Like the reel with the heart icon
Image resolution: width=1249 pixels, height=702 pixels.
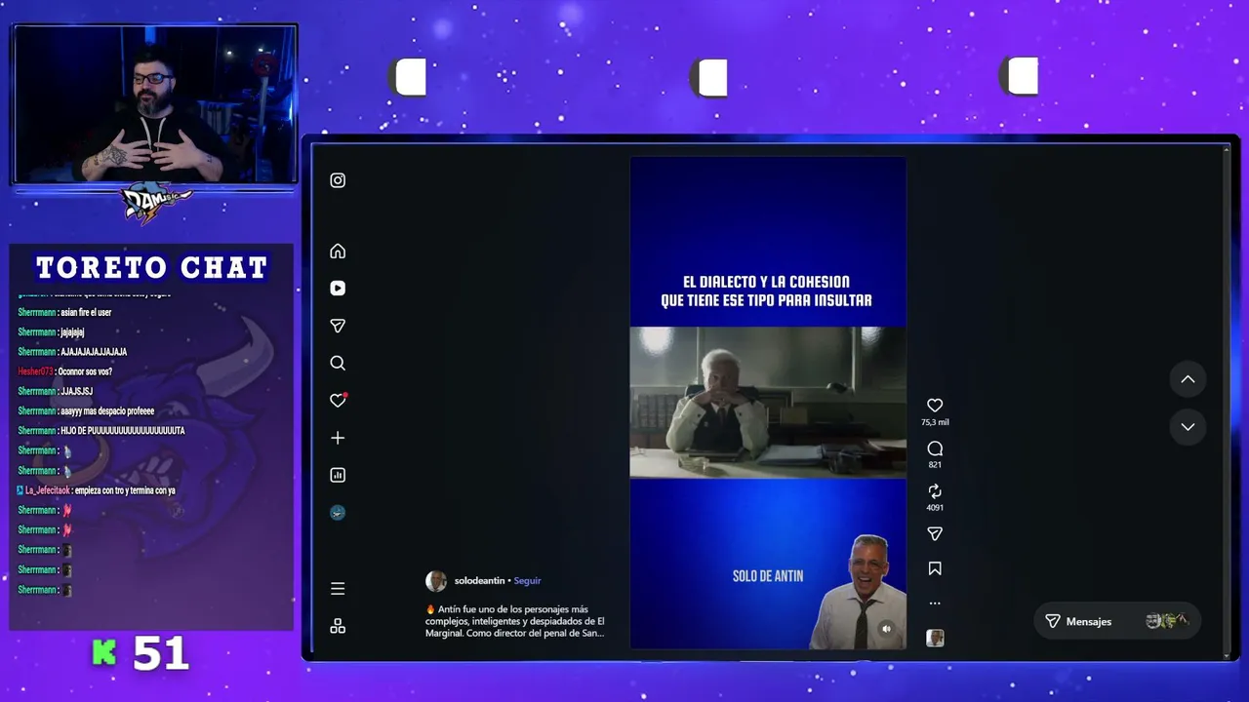click(935, 406)
